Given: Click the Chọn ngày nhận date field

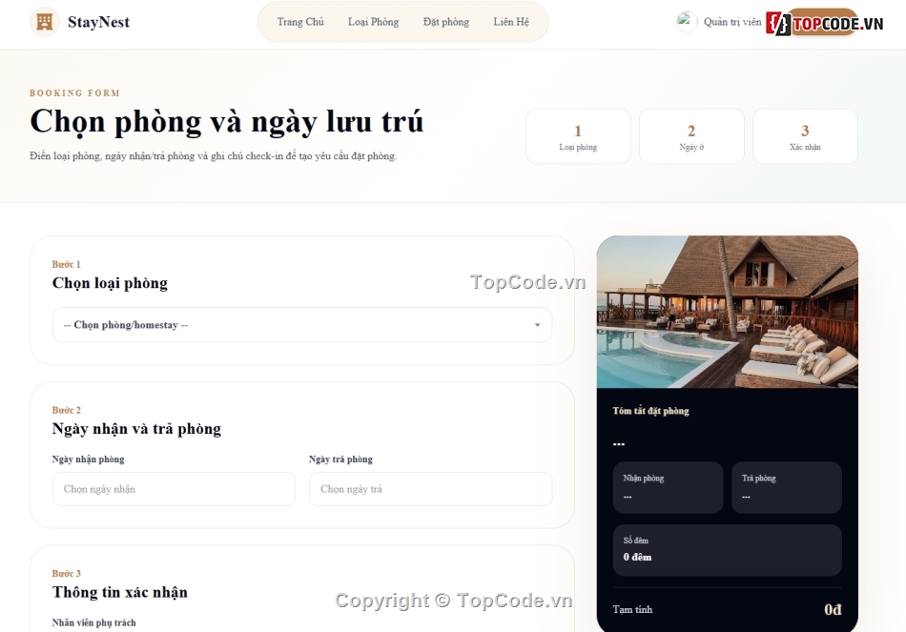Looking at the screenshot, I should point(174,489).
